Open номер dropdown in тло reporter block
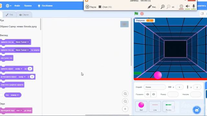Viewport: 207px width, 116px height. (15, 95)
